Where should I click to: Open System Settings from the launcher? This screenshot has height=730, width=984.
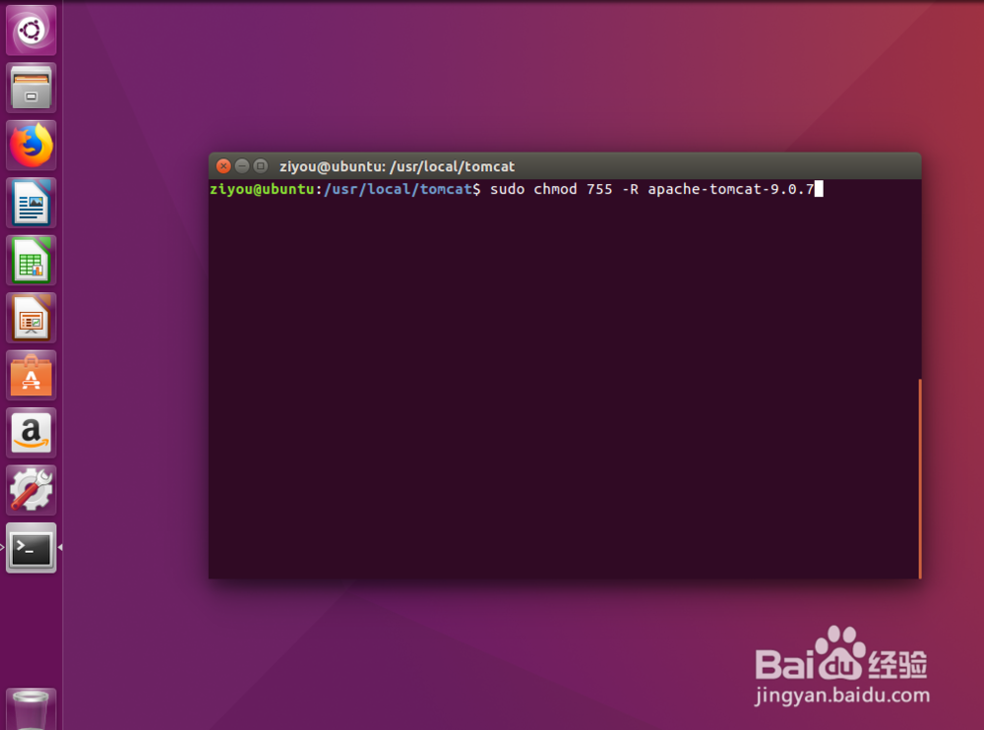point(31,490)
